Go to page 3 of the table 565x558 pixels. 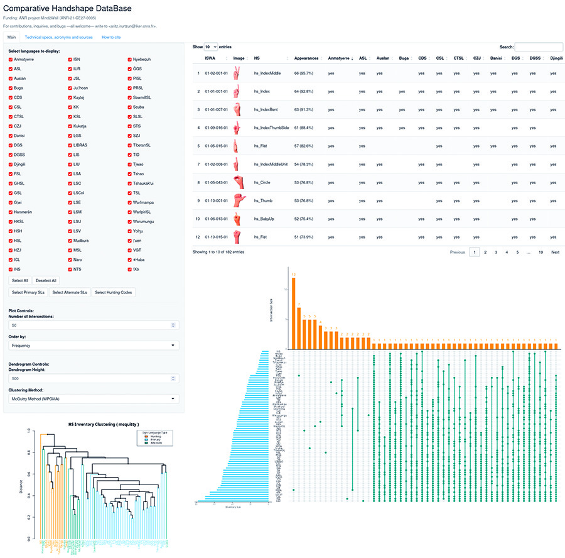(496, 252)
